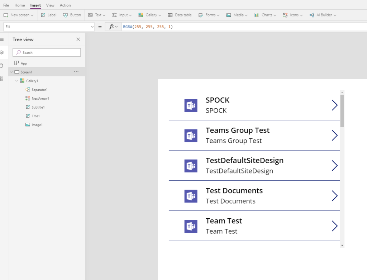Click the Teams icon beside SPOCK
The width and height of the screenshot is (367, 280).
[x=191, y=105]
